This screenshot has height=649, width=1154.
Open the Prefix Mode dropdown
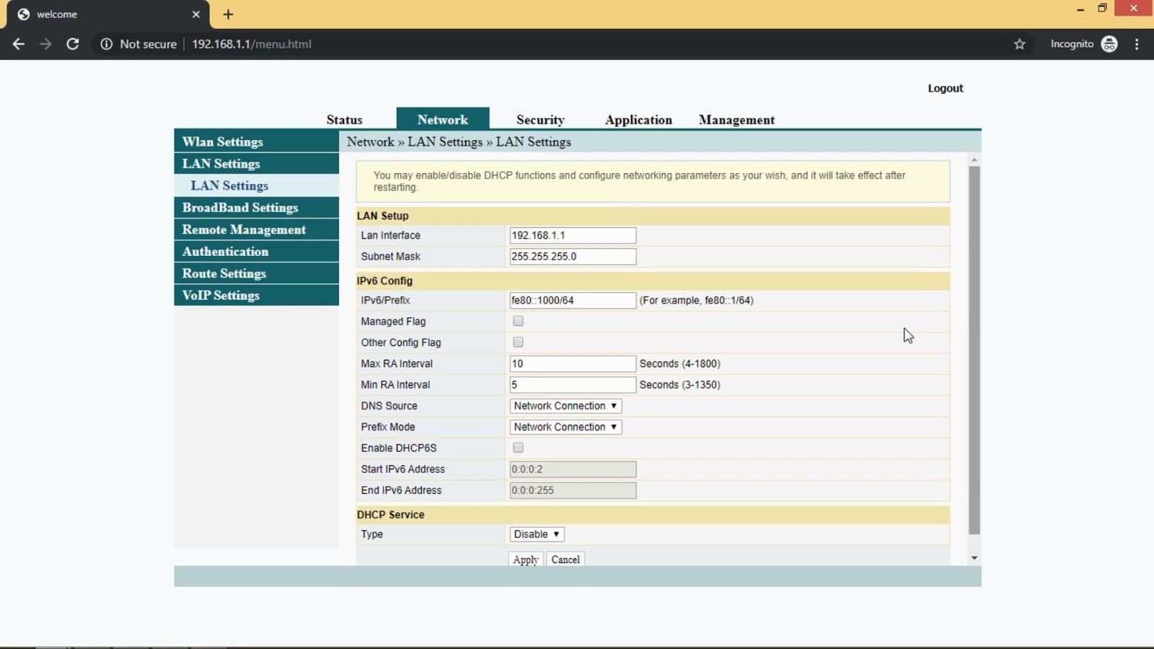(565, 427)
